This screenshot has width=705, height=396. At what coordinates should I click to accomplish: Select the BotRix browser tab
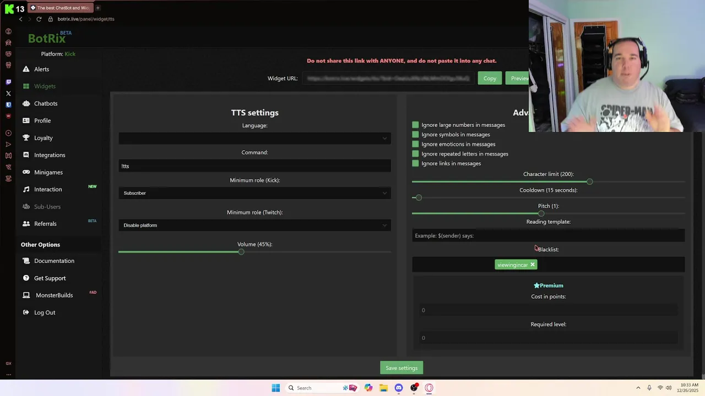tap(60, 8)
